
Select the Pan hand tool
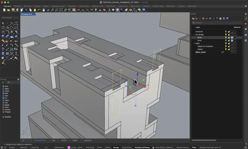pyautogui.click(x=43, y=10)
